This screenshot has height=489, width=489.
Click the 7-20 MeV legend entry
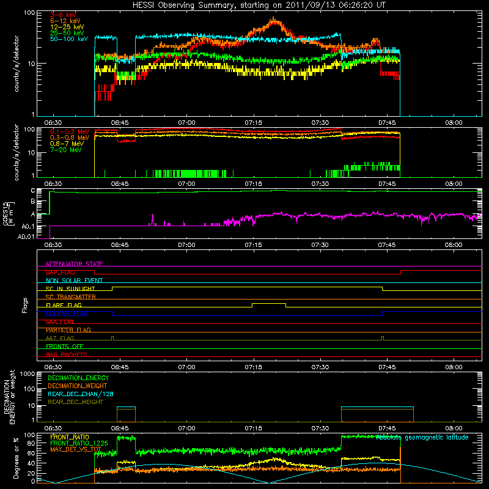point(66,150)
